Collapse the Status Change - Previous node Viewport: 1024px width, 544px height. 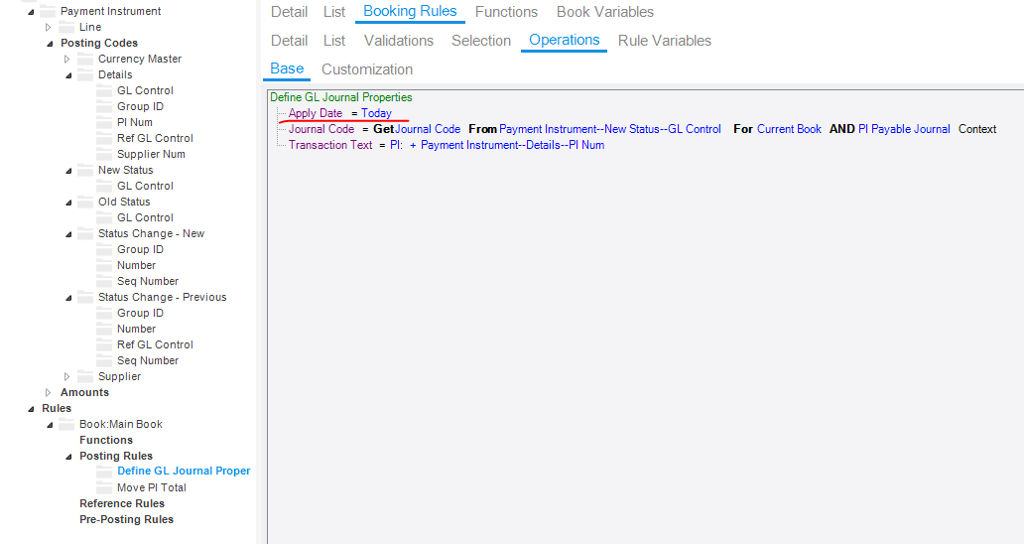click(x=68, y=298)
